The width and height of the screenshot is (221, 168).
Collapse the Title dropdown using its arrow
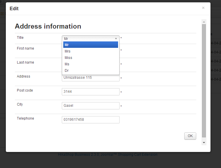tap(116, 38)
